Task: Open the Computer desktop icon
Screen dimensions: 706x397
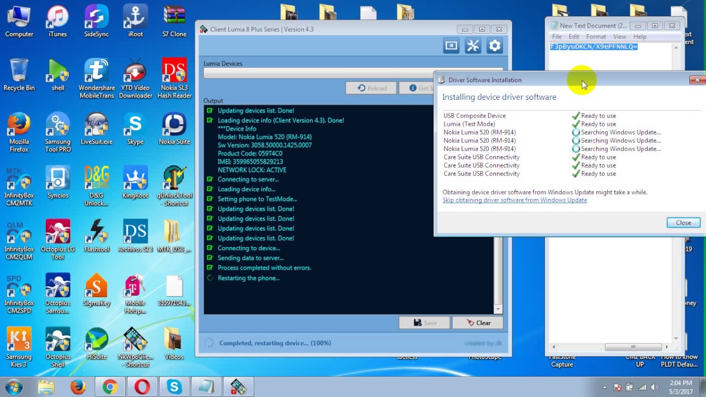Action: click(x=19, y=21)
